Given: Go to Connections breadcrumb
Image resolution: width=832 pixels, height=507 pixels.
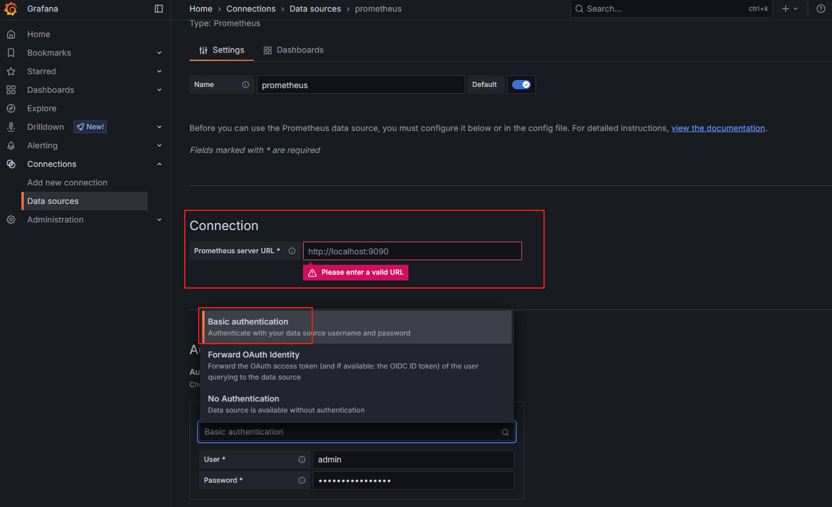Looking at the screenshot, I should point(251,9).
